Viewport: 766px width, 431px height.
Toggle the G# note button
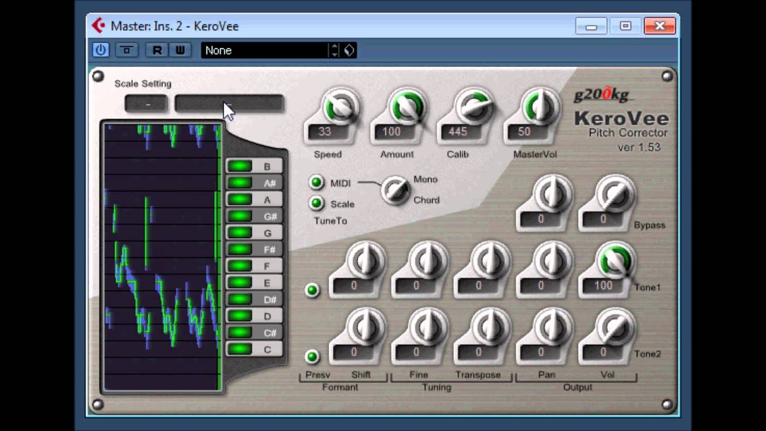[254, 216]
